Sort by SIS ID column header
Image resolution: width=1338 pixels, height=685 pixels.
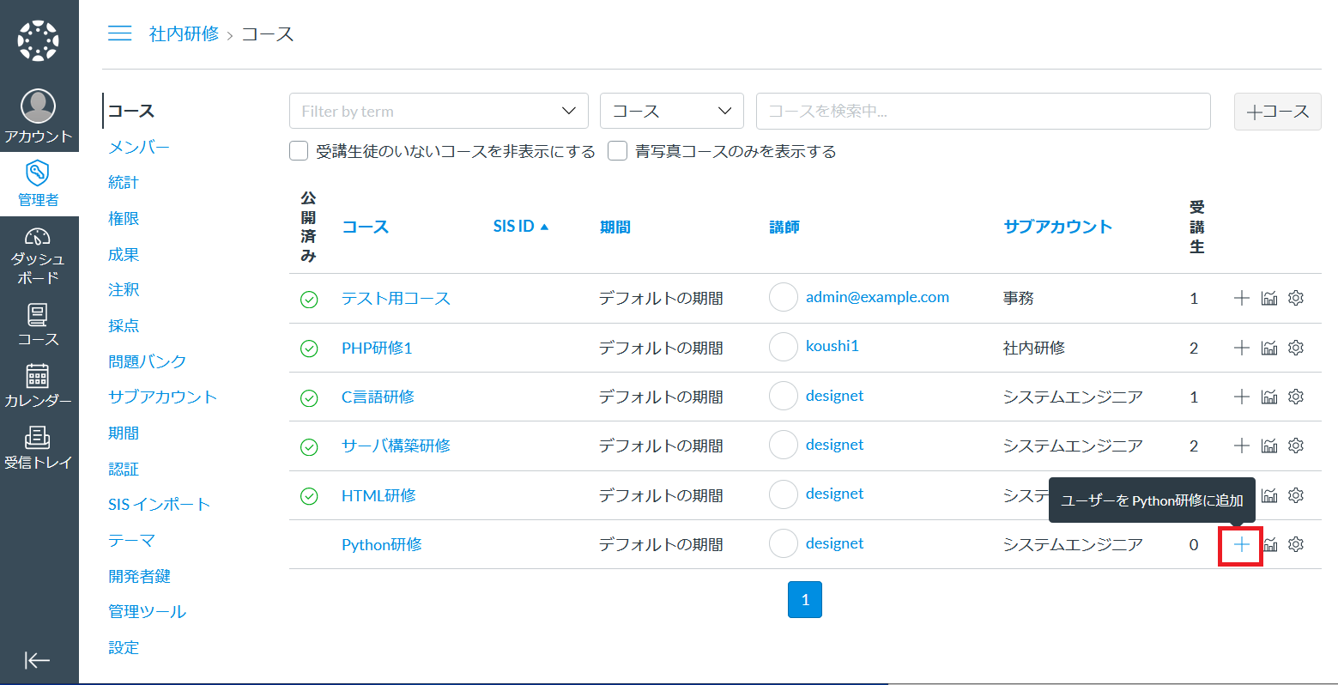[520, 227]
